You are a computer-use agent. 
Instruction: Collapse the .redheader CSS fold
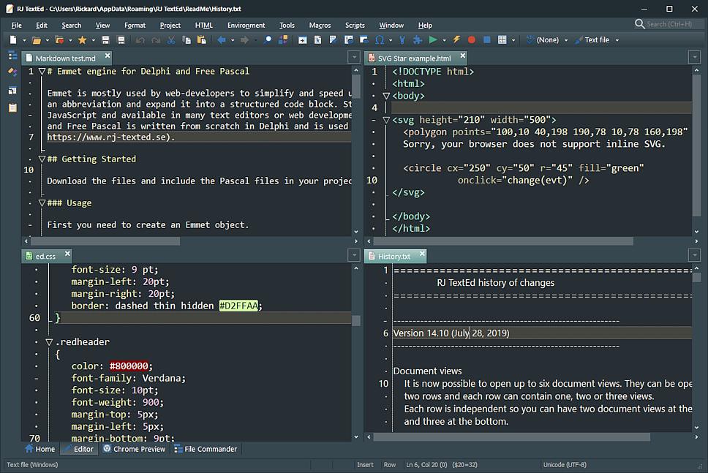click(x=49, y=342)
